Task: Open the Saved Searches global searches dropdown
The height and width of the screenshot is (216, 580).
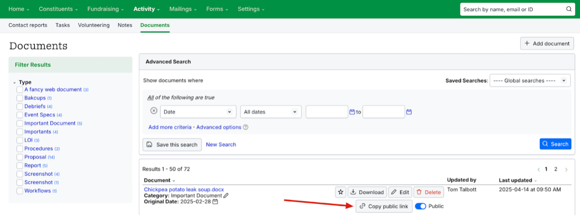Action: 530,80
